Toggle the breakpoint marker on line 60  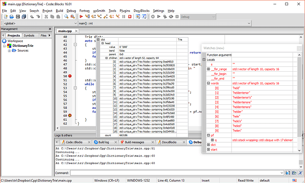[70, 115]
